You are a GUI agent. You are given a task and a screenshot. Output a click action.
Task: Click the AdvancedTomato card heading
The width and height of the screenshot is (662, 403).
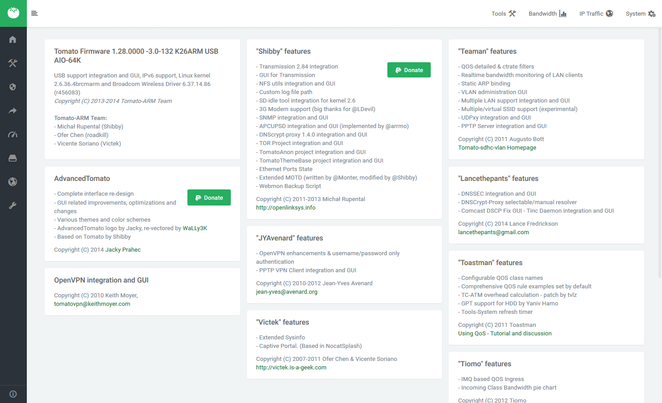click(x=82, y=179)
